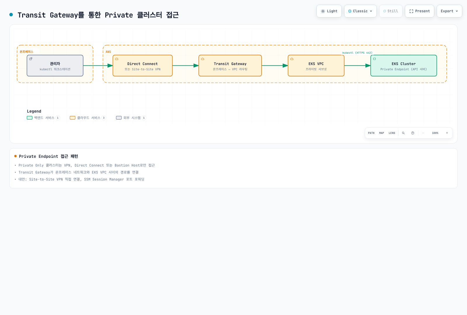467x315 pixels.
Task: Click the Present fullscreen brackets icon
Action: [x=411, y=11]
